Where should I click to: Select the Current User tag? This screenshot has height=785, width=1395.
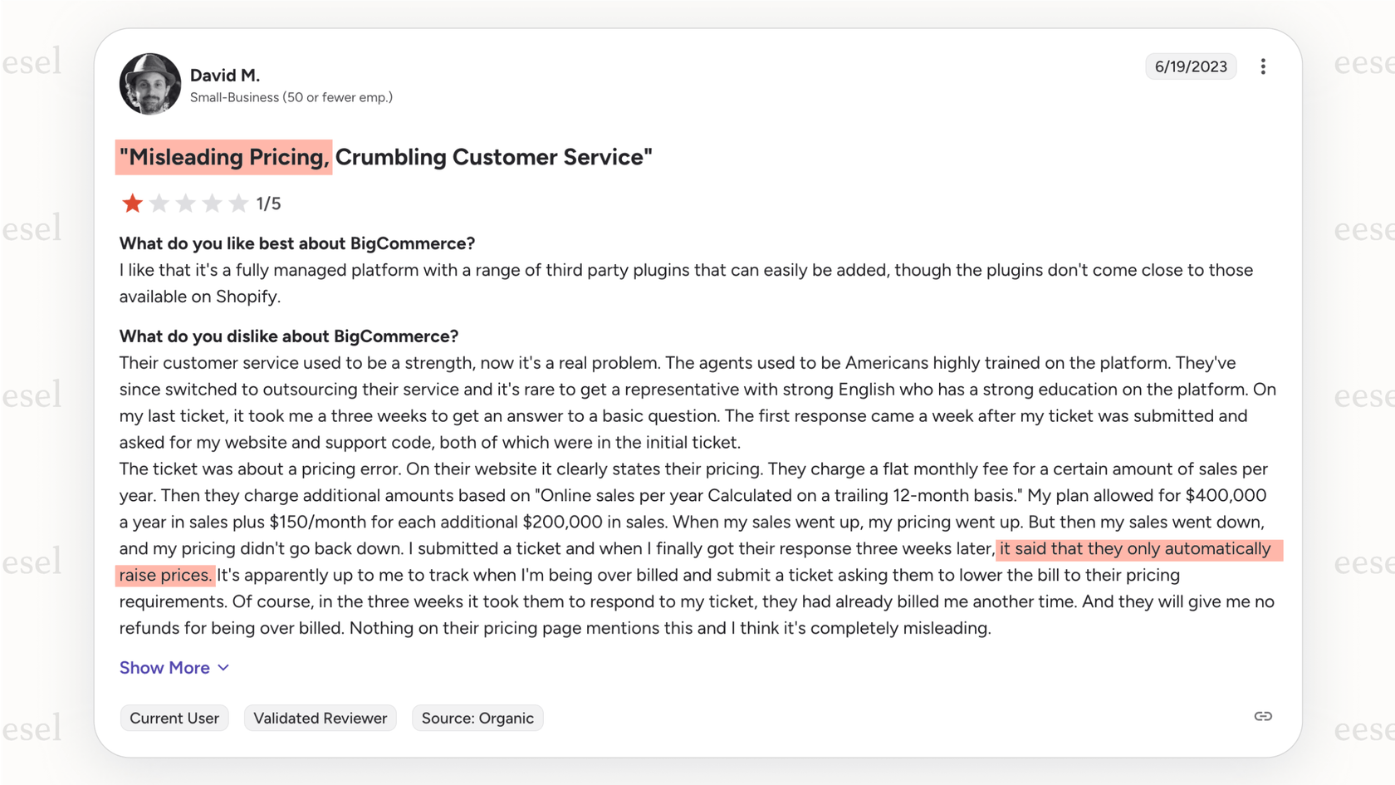[174, 718]
